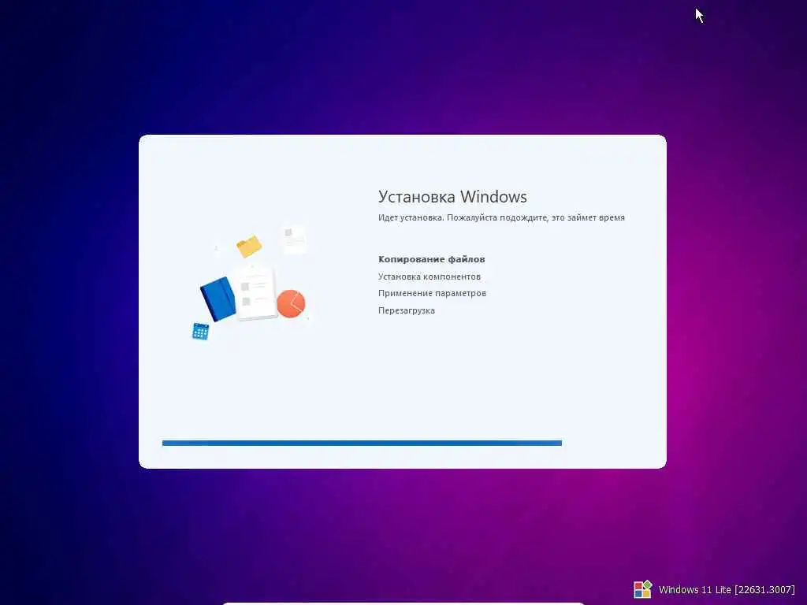Image resolution: width=807 pixels, height=605 pixels.
Task: Click the blue installation progress bar
Action: point(362,443)
